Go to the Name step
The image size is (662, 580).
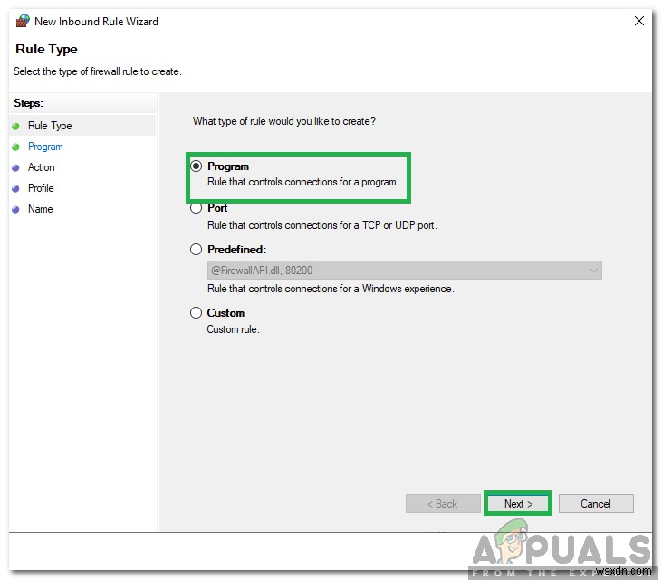click(41, 209)
